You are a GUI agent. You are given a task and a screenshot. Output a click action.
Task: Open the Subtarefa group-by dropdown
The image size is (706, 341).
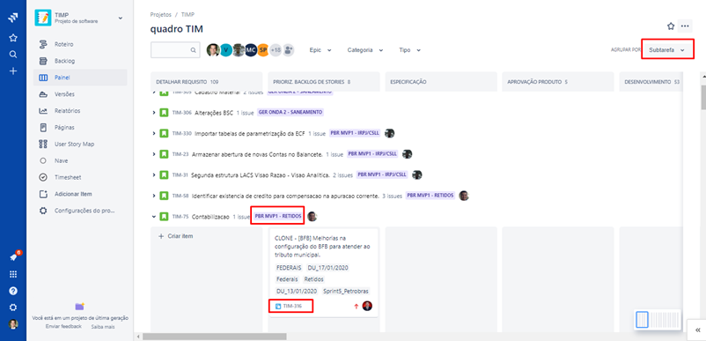tap(667, 50)
